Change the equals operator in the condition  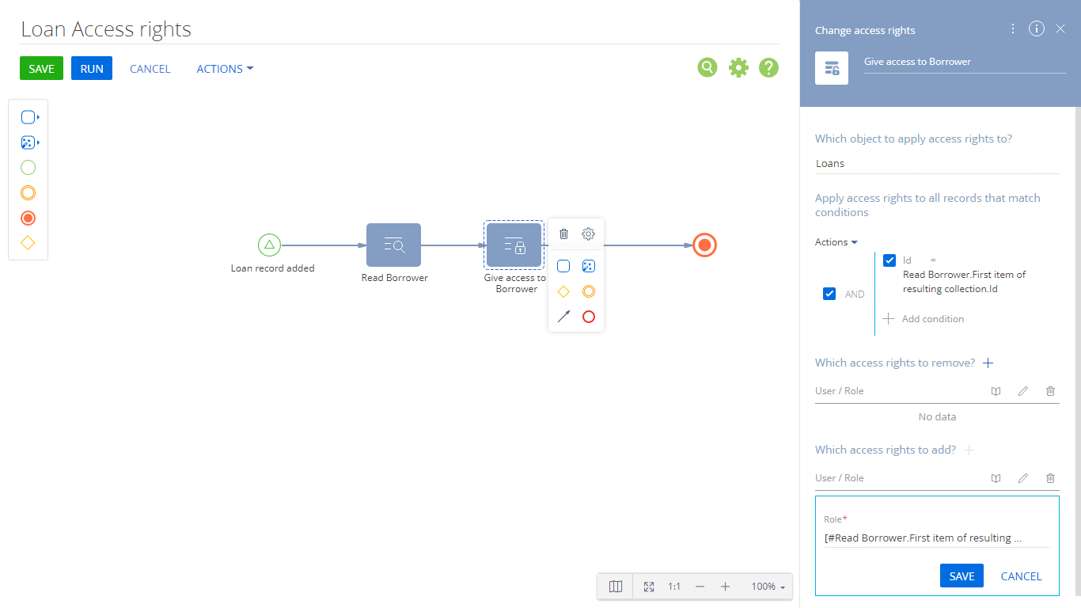pos(933,260)
